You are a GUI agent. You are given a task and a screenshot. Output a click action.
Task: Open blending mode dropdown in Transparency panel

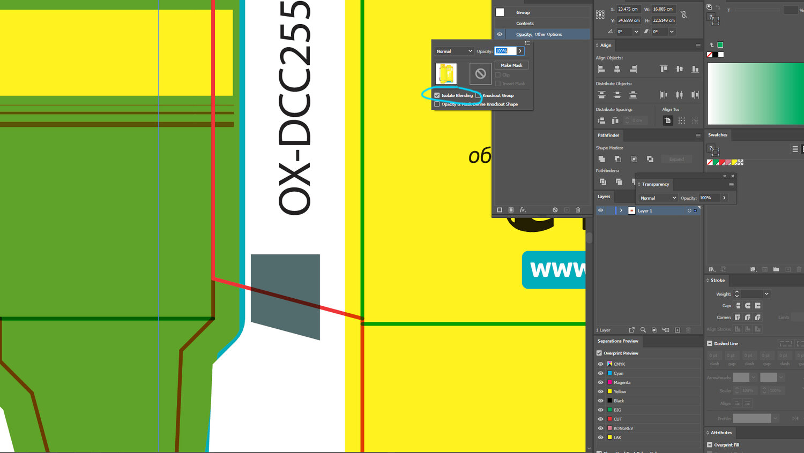click(658, 198)
